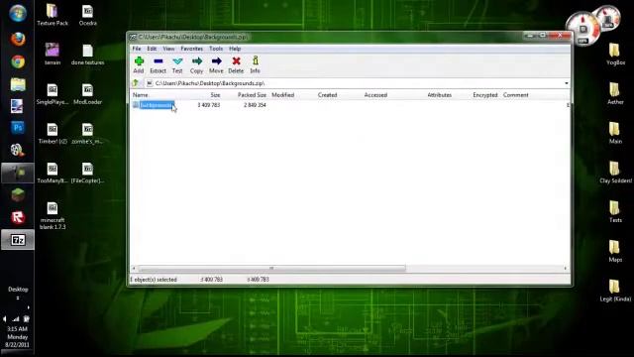Image resolution: width=634 pixels, height=357 pixels.
Task: Open the Edit menu
Action: (x=152, y=49)
